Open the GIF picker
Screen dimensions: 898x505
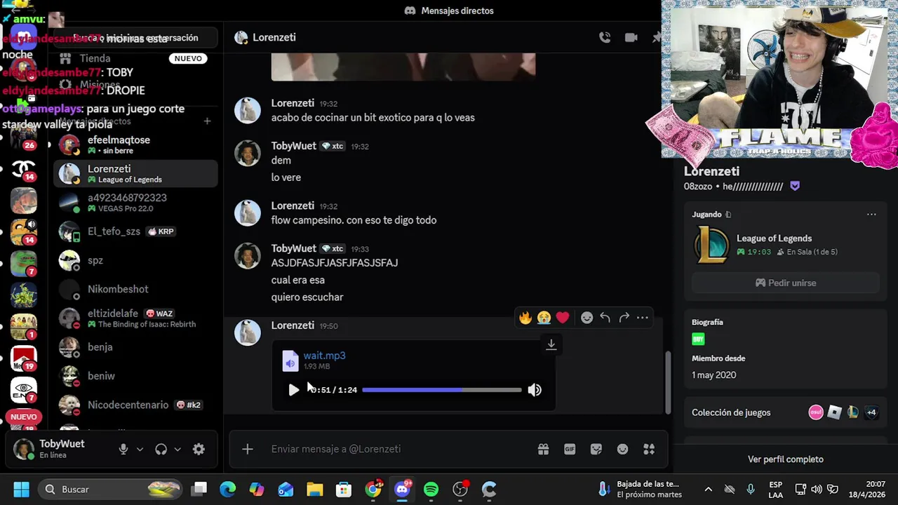(x=570, y=449)
